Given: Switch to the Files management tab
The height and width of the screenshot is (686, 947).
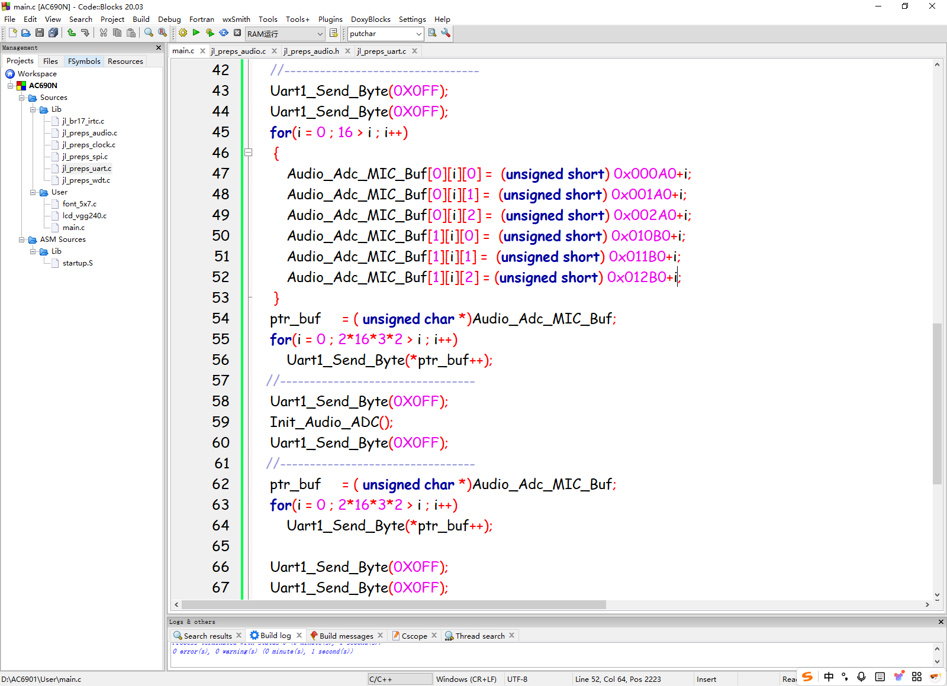Looking at the screenshot, I should tap(50, 61).
